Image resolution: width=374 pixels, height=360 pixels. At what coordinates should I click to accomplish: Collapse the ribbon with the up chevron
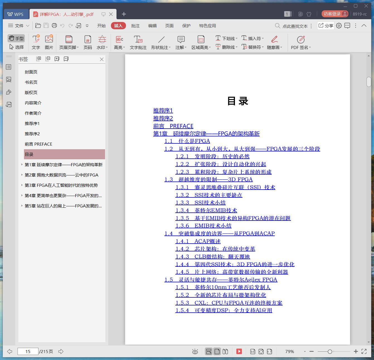[x=364, y=26]
